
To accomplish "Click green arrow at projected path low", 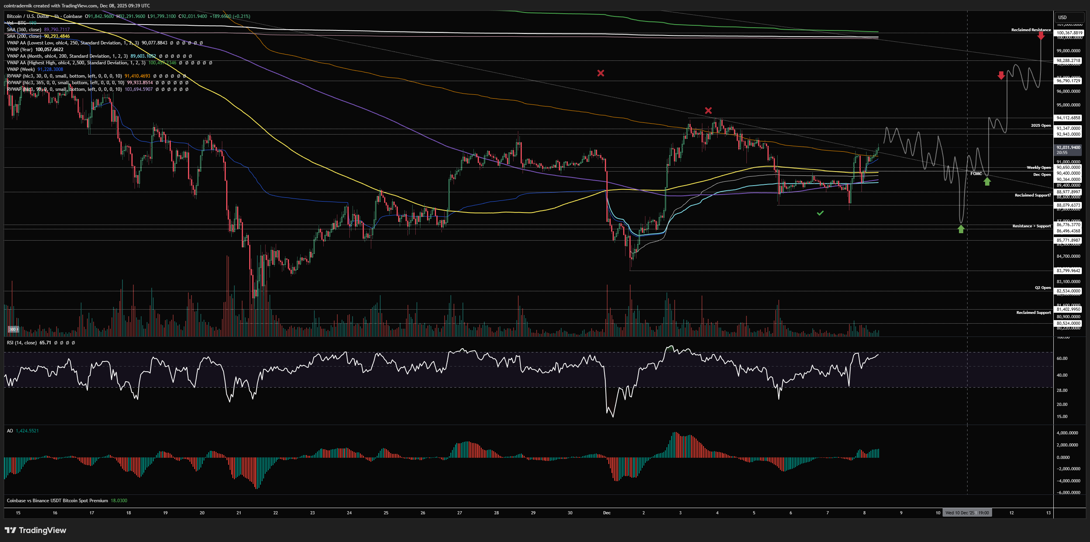I will 961,229.
